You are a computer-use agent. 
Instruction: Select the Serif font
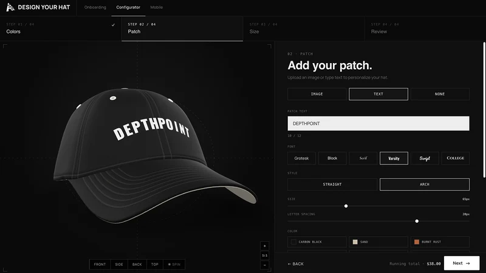tap(363, 158)
